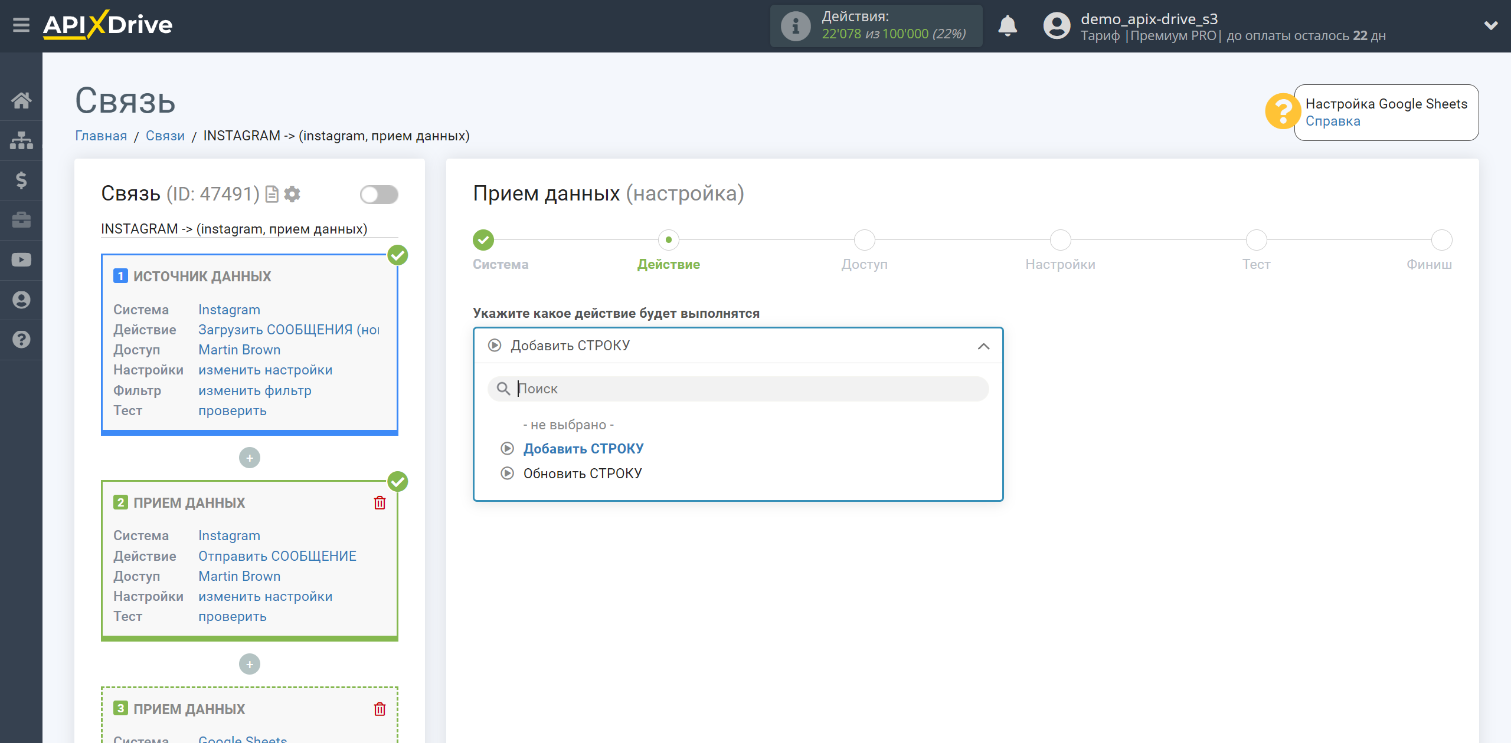This screenshot has width=1511, height=743.
Task: Open the video tutorials sidebar icon
Action: pos(21,260)
